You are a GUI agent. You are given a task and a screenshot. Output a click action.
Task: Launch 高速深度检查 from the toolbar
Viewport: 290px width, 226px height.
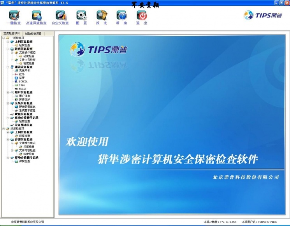37,18
